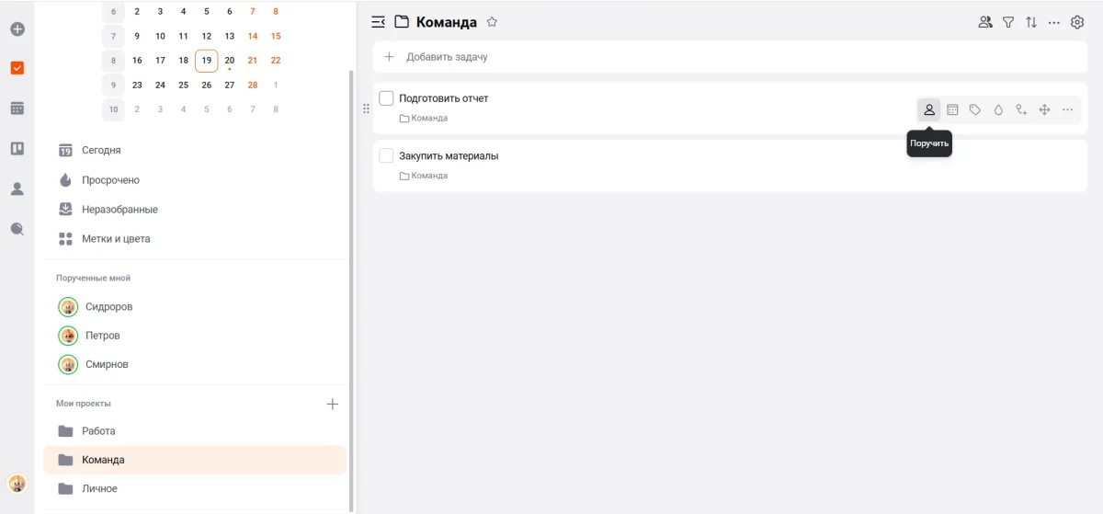The width and height of the screenshot is (1103, 514).
Task: Open project members icon in the header
Action: [985, 22]
